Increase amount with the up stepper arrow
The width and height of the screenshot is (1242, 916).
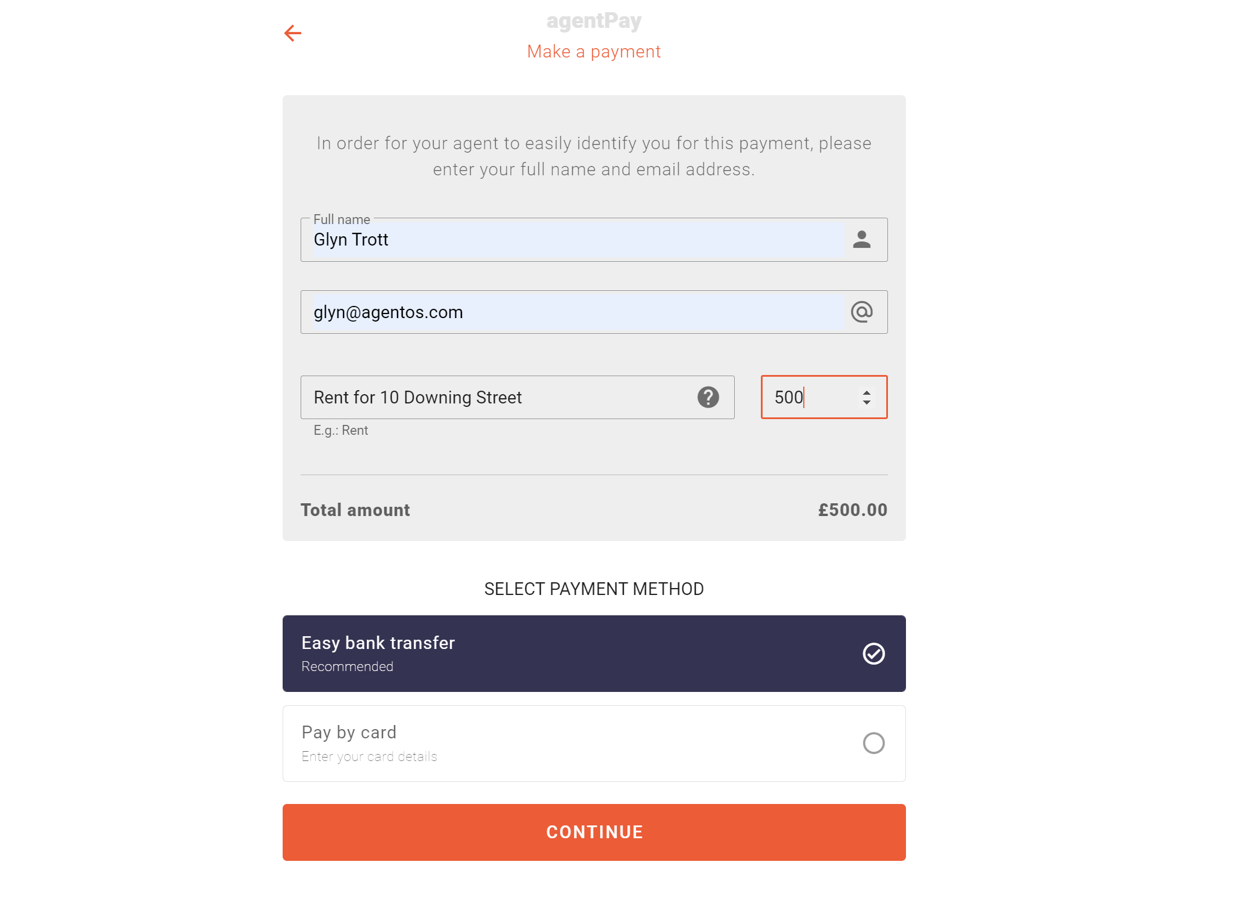(x=866, y=392)
